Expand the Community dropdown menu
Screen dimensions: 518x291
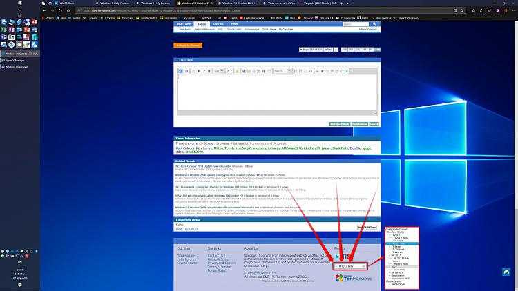[251, 30]
